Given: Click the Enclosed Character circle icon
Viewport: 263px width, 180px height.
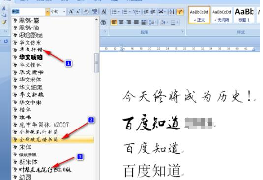Looking at the screenshot, I should [x=104, y=22].
